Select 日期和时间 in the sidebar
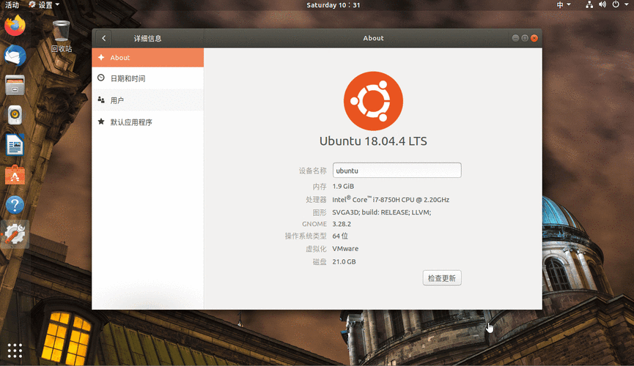634x366 pixels. [128, 78]
